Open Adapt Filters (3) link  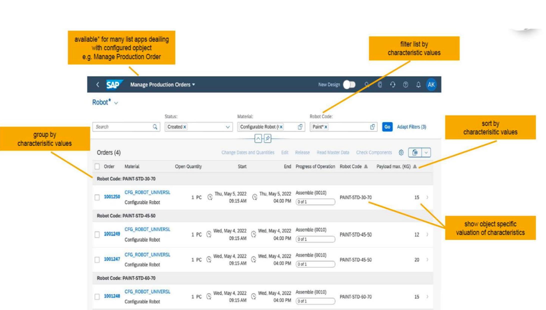411,127
